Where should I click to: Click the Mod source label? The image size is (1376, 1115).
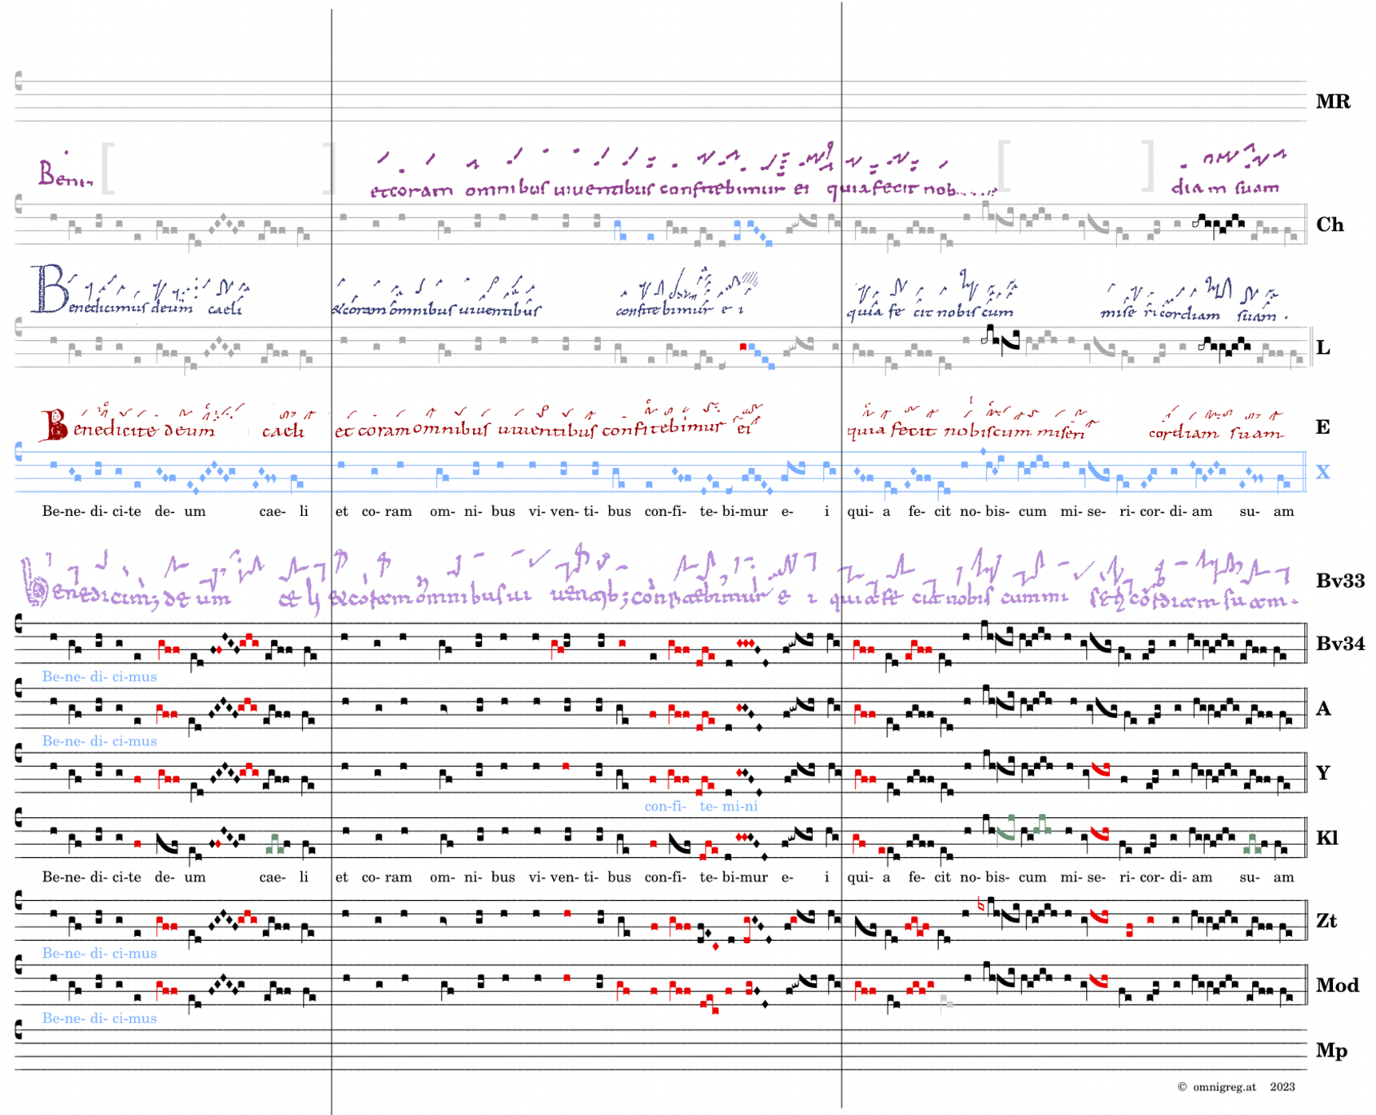coord(1337,985)
